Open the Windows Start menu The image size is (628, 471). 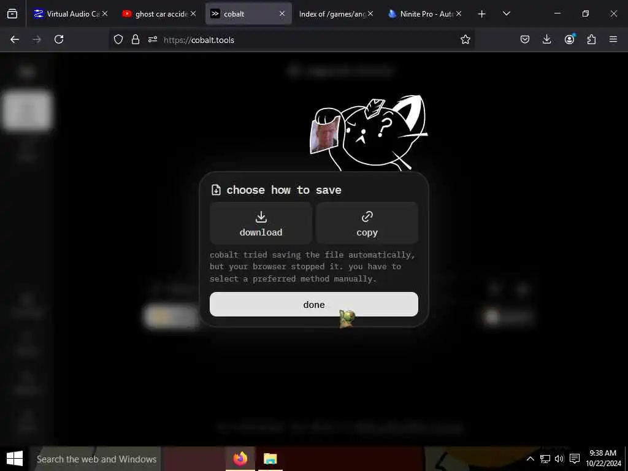pyautogui.click(x=15, y=459)
